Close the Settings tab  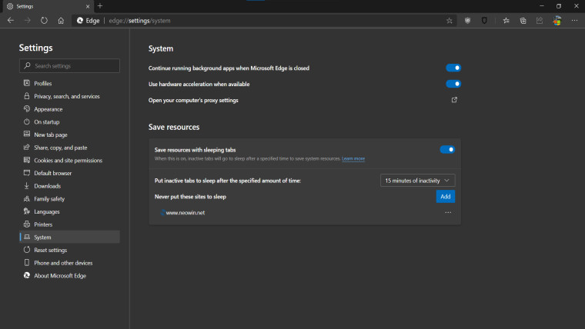click(88, 6)
